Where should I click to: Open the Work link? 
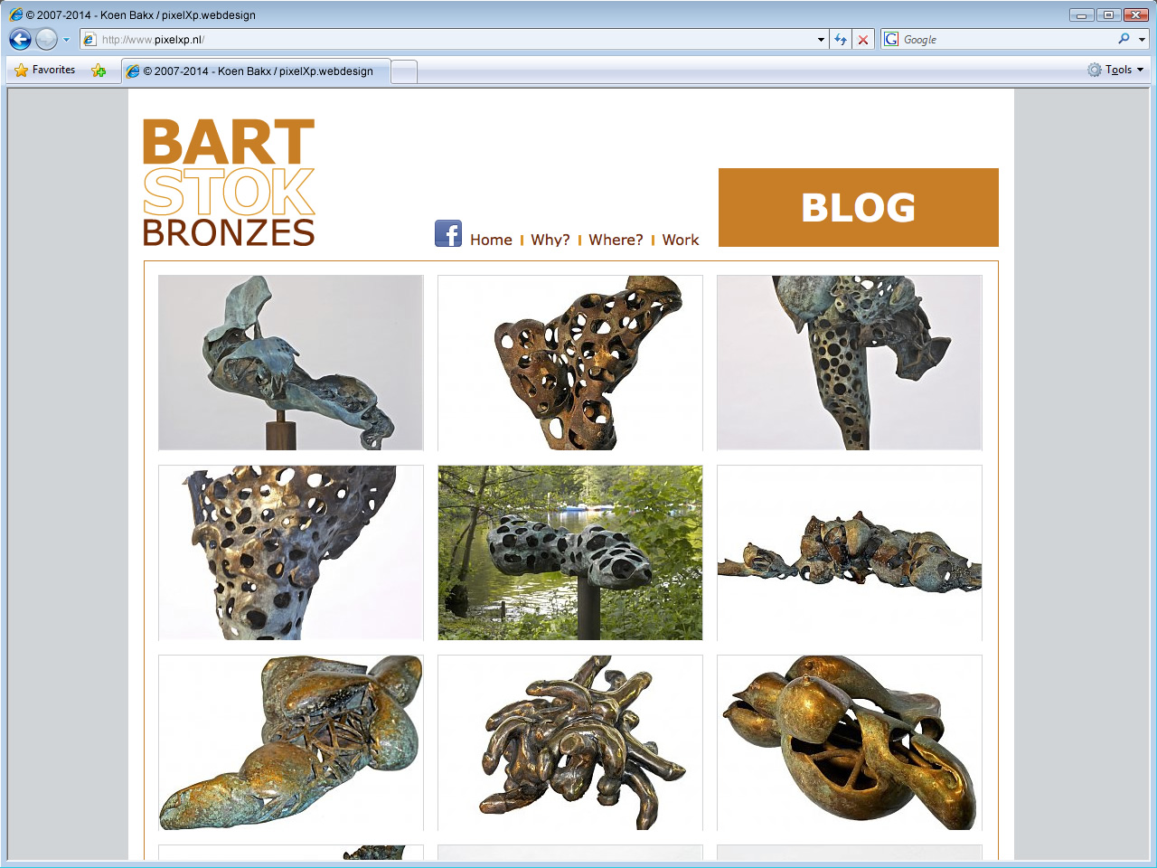tap(681, 240)
